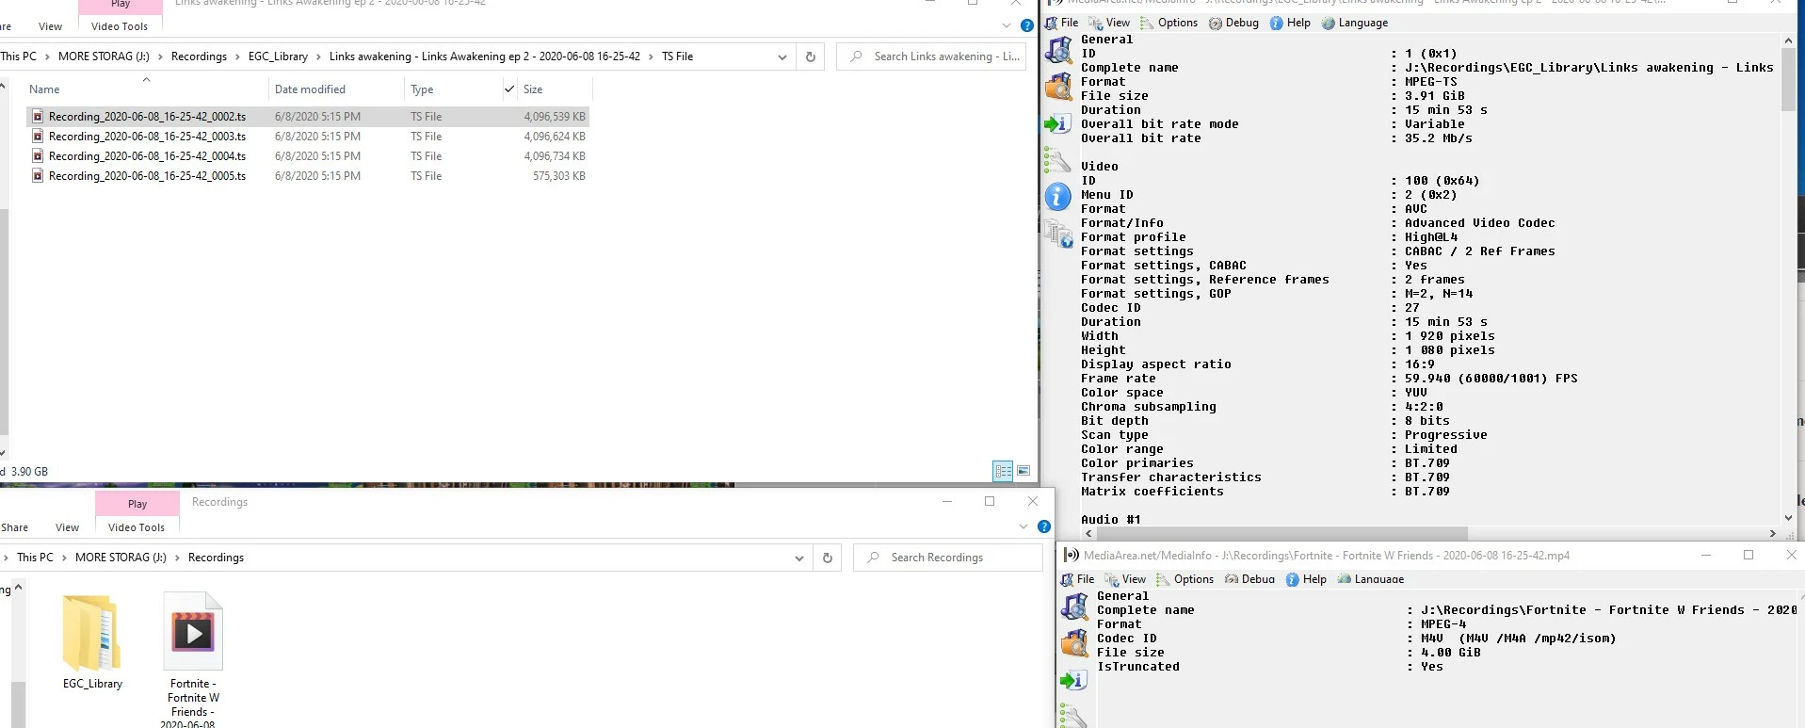This screenshot has height=728, width=1805.
Task: Refresh the TS File folder view
Action: tap(810, 57)
